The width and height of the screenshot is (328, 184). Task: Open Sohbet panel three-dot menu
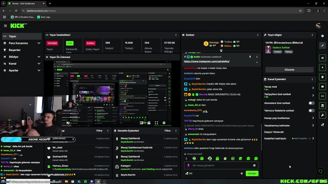click(x=258, y=35)
